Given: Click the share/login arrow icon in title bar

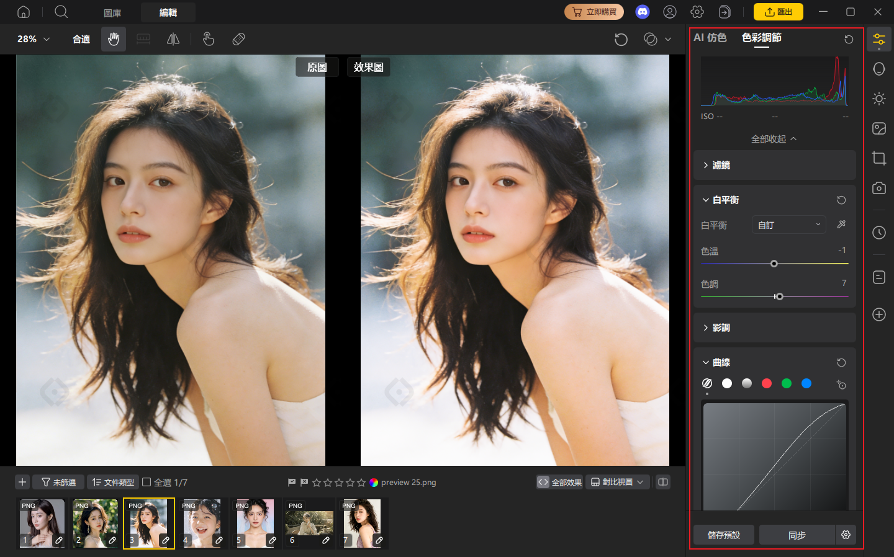Looking at the screenshot, I should coord(725,12).
